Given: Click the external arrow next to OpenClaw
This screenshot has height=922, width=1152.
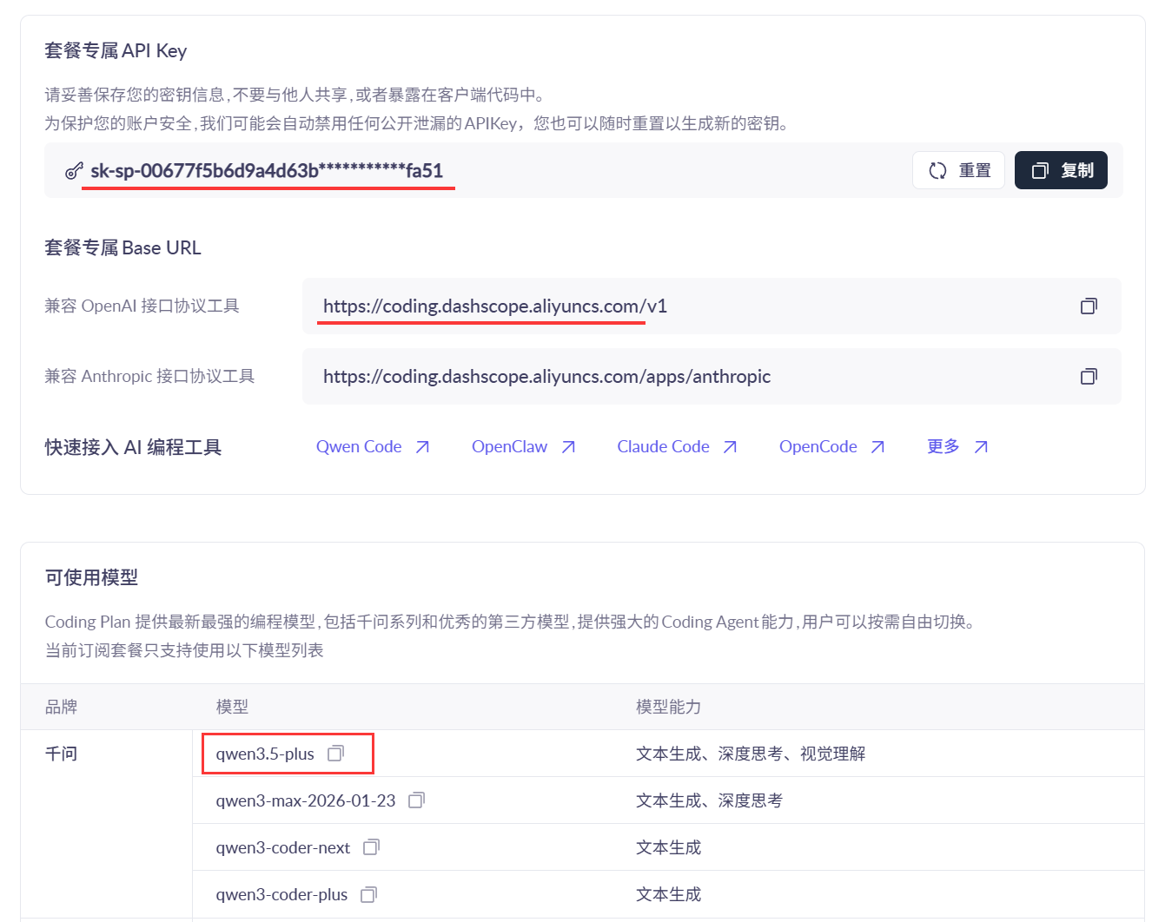Looking at the screenshot, I should (x=568, y=447).
